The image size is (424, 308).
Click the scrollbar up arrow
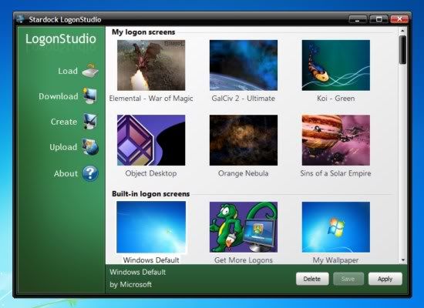402,31
